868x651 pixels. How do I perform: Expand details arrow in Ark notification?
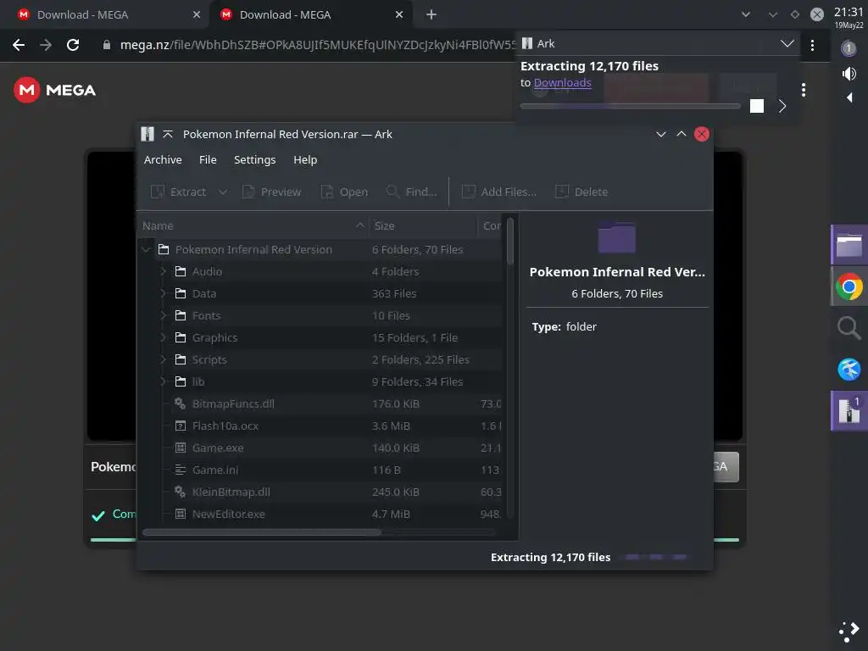click(782, 106)
